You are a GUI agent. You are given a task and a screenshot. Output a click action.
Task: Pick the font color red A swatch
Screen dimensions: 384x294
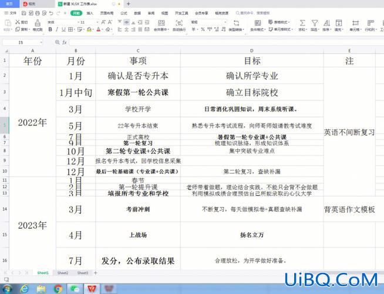click(98, 29)
